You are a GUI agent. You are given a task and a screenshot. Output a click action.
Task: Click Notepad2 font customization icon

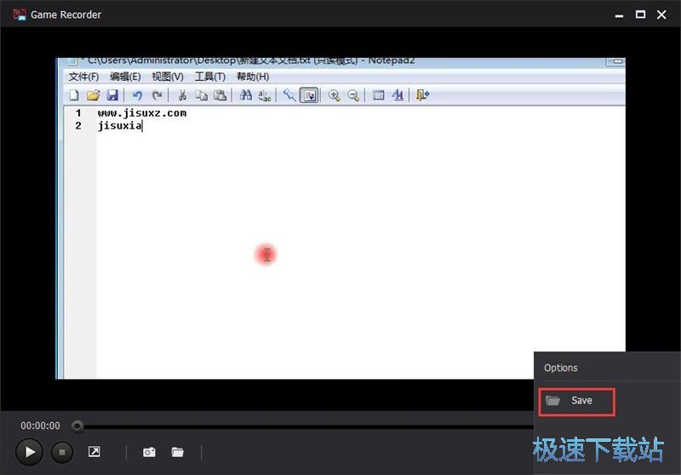tap(398, 95)
